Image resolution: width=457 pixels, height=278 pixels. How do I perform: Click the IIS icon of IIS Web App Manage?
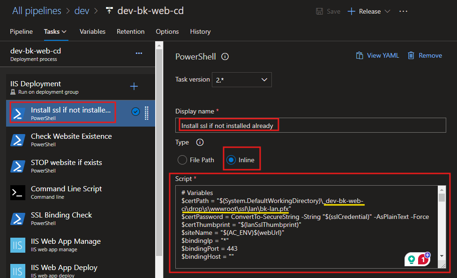point(18,245)
